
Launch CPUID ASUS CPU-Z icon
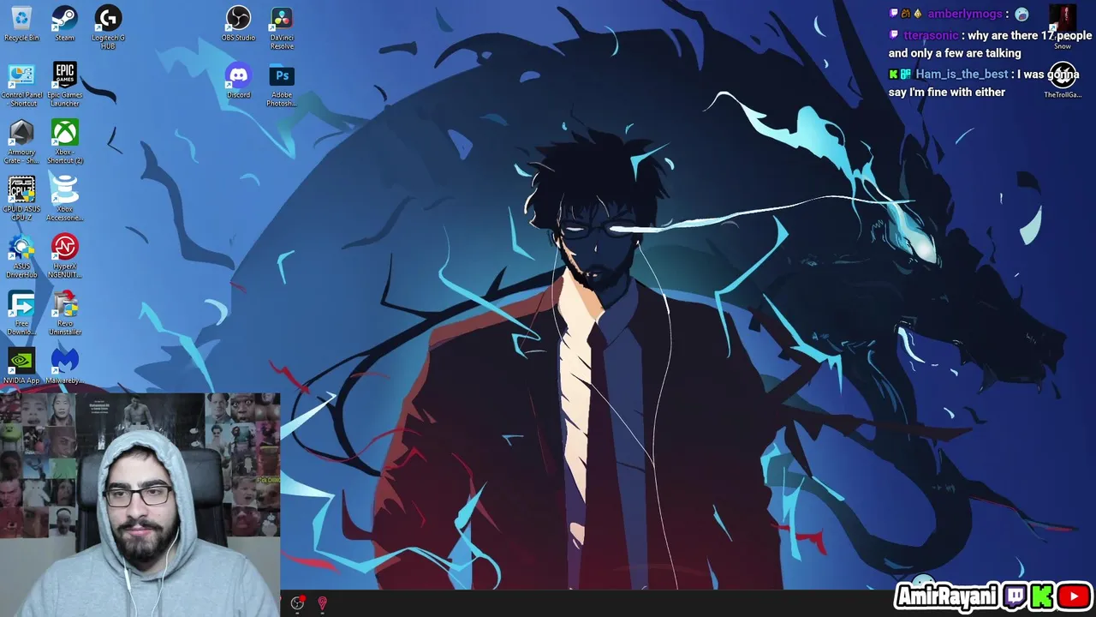click(21, 199)
